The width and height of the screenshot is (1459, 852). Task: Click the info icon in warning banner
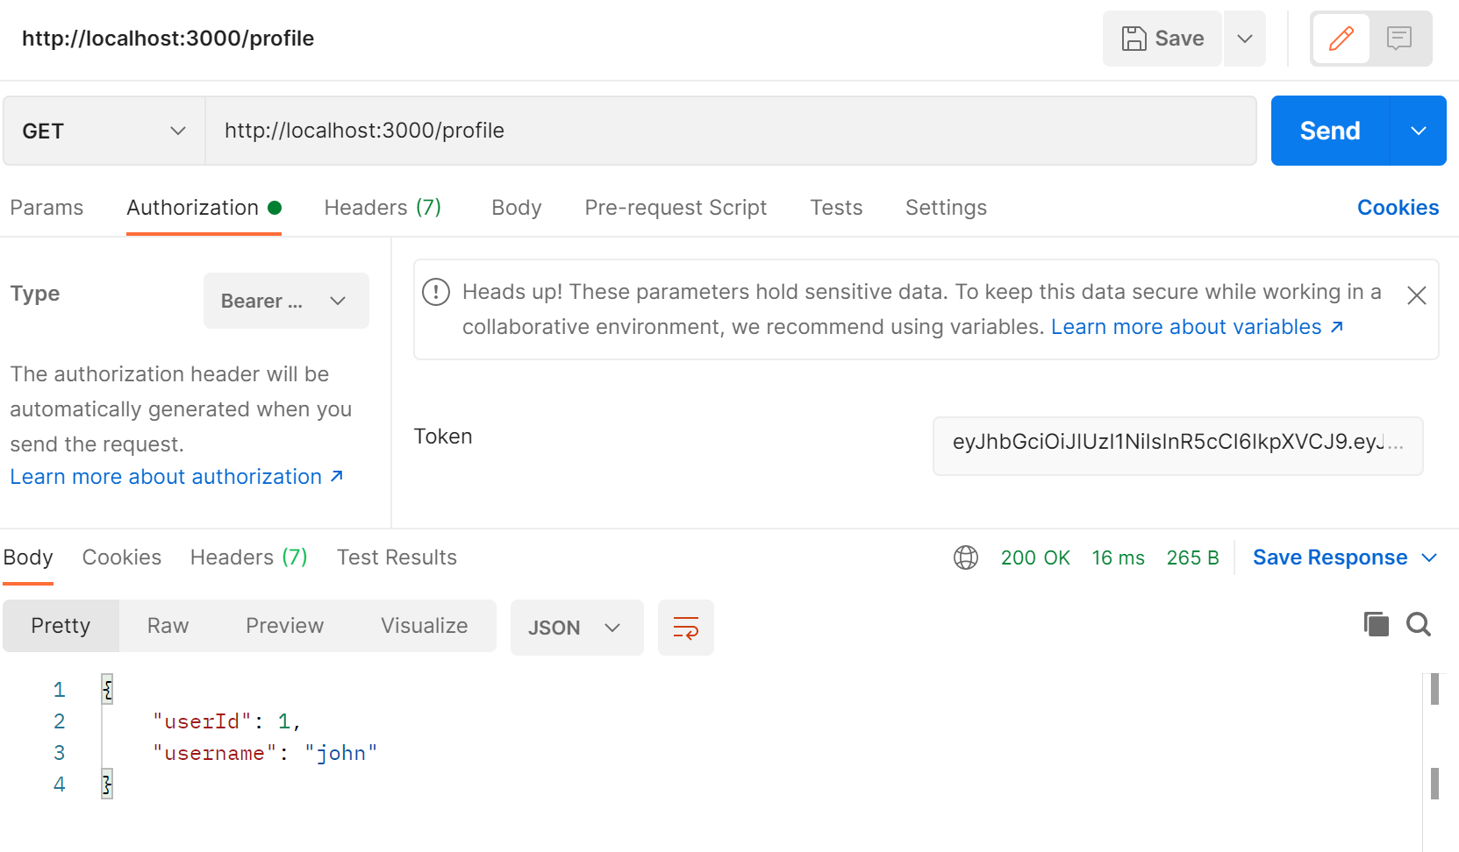(x=436, y=292)
